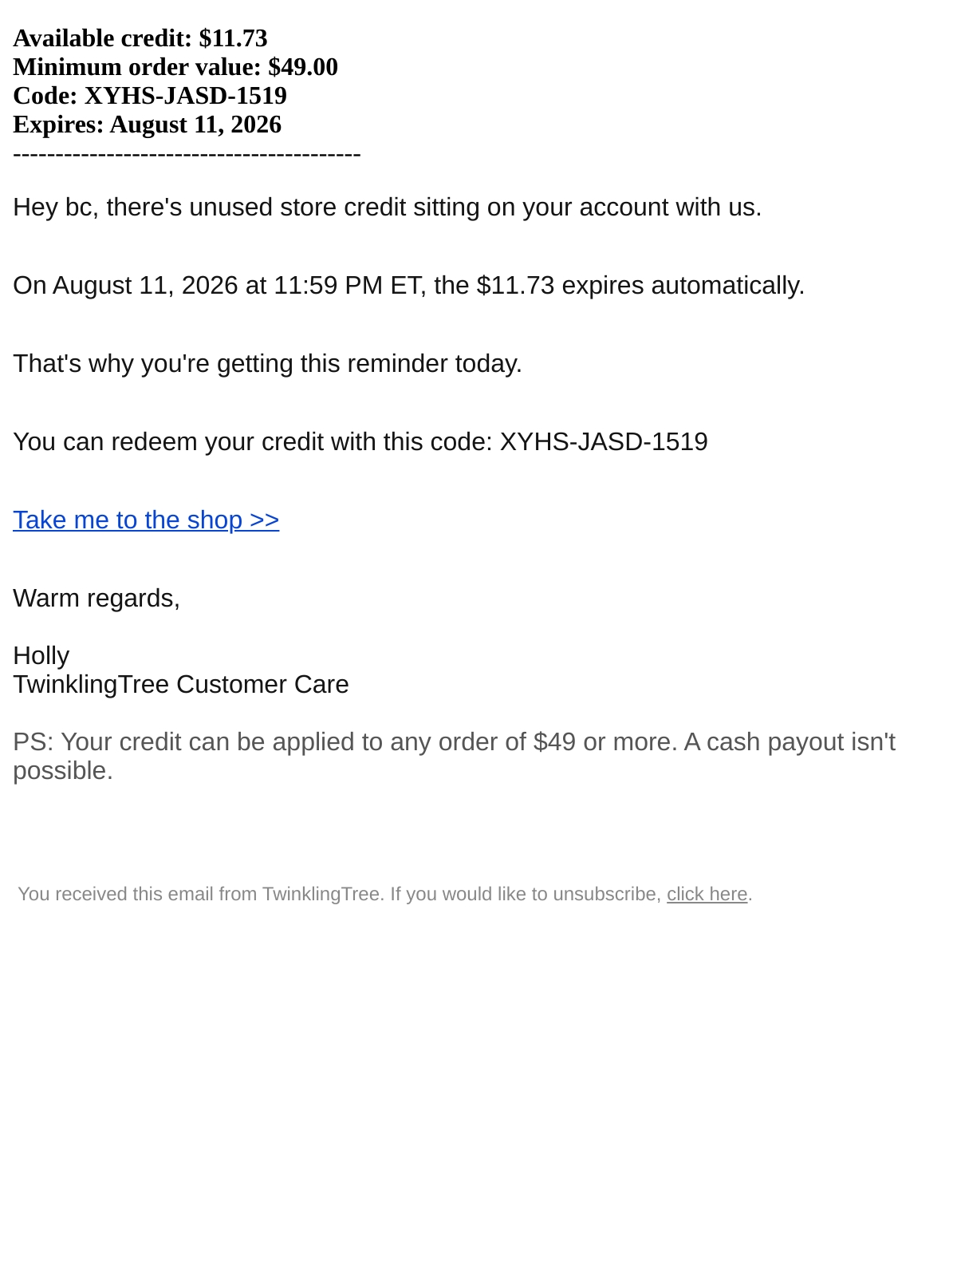Click the '11:59 PM ET' expiry sentence
This screenshot has height=1277, width=957.
409,286
